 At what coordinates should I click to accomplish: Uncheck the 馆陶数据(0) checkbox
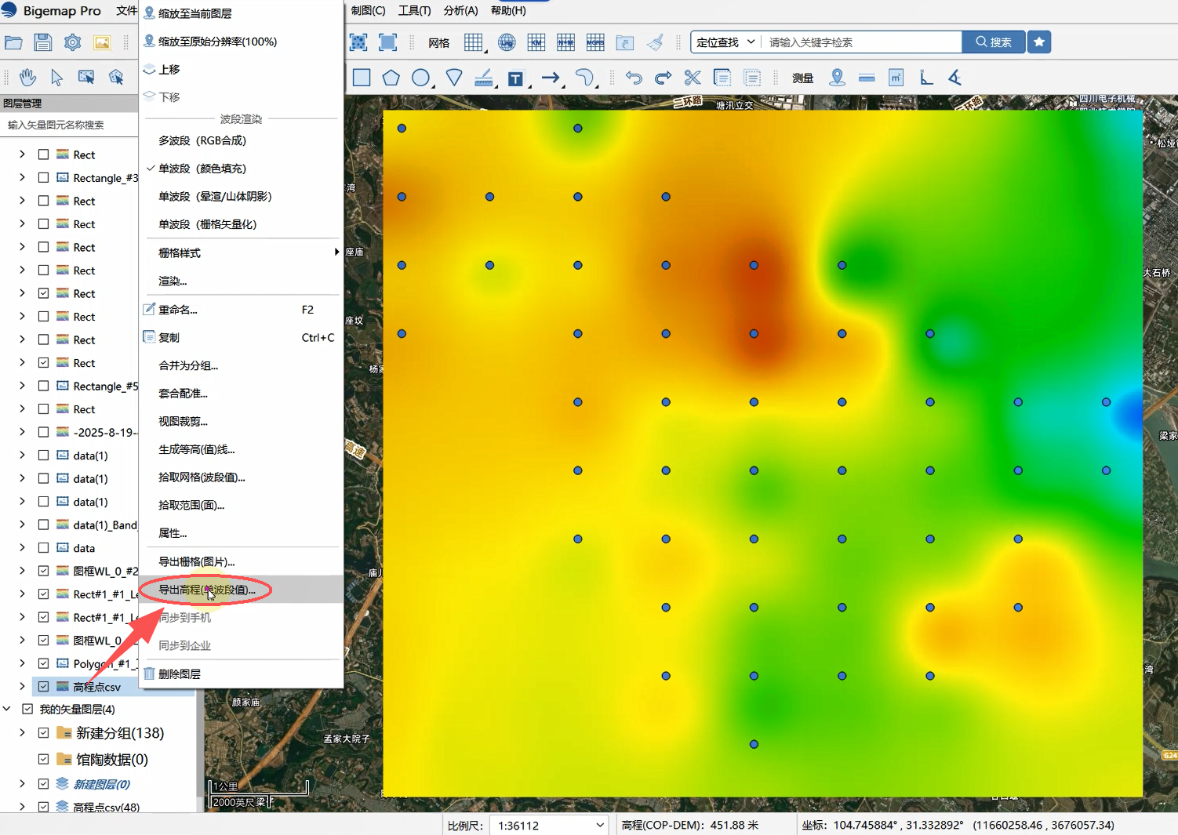pos(44,759)
